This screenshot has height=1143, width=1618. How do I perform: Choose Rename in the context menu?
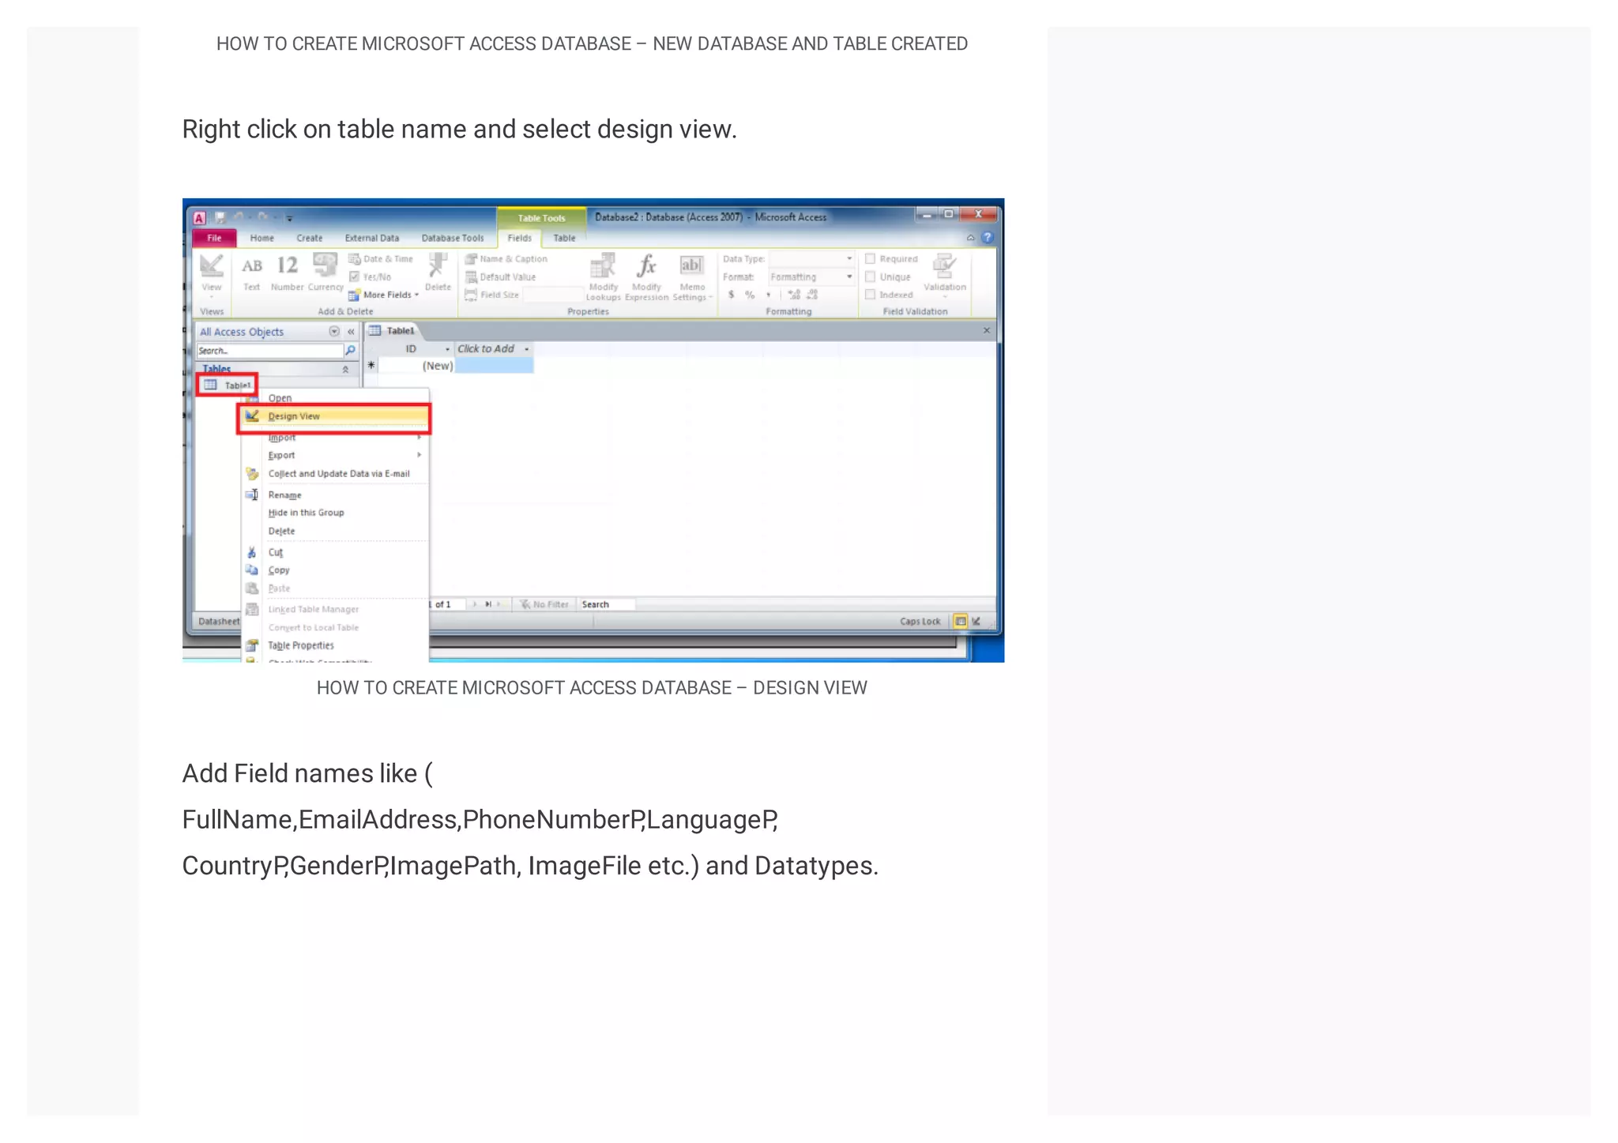click(x=334, y=495)
